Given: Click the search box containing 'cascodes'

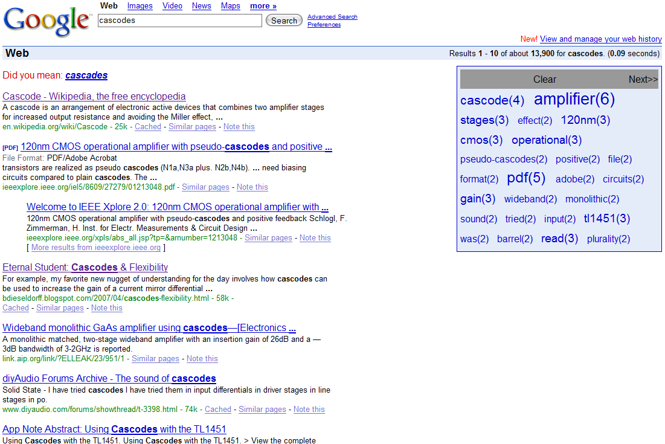Looking at the screenshot, I should tap(180, 21).
